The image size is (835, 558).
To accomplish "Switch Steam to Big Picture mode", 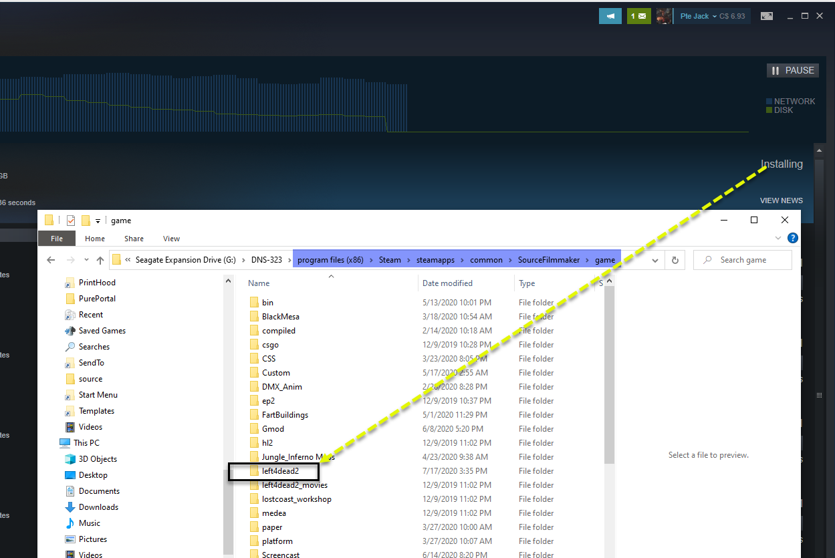I will click(767, 16).
